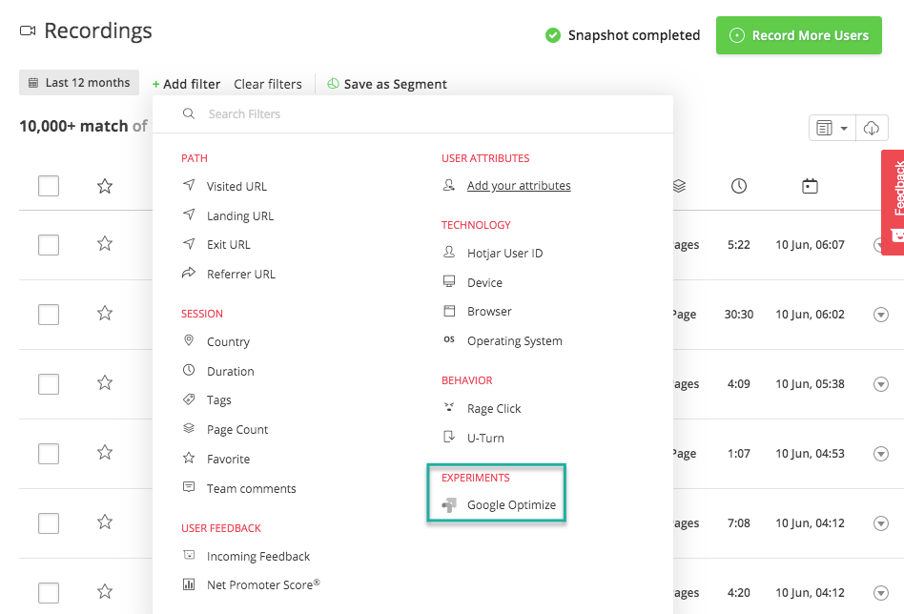This screenshot has height=614, width=904.
Task: Check the select-all checkbox in the header
Action: pos(49,186)
